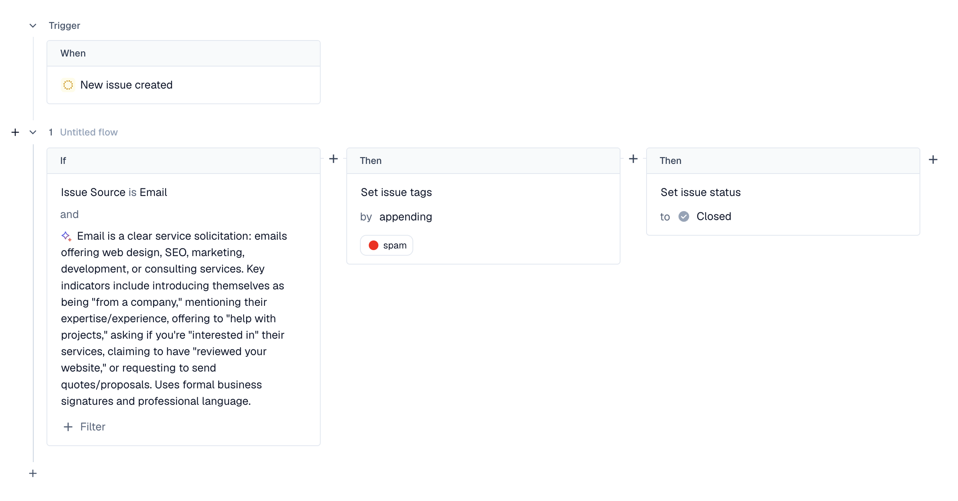
Task: Edit the email solicitation AI condition text
Action: click(172, 319)
